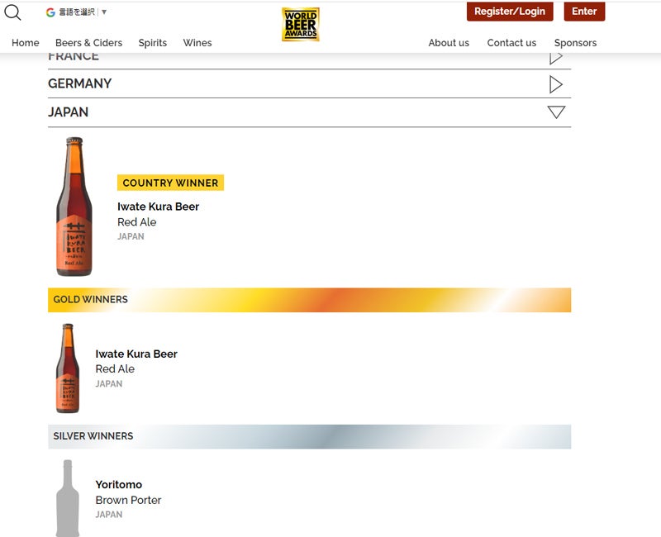Expand the Germany country section
Viewport: 661px width, 537px height.
(x=556, y=84)
